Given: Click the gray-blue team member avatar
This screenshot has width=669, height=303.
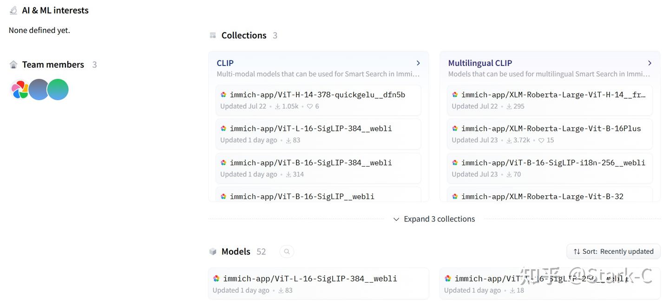Looking at the screenshot, I should (39, 90).
